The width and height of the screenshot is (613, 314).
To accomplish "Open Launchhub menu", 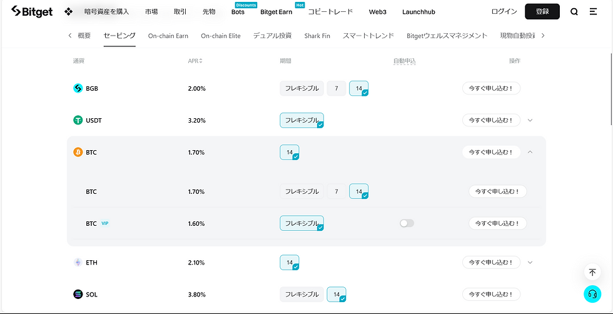I will [418, 12].
